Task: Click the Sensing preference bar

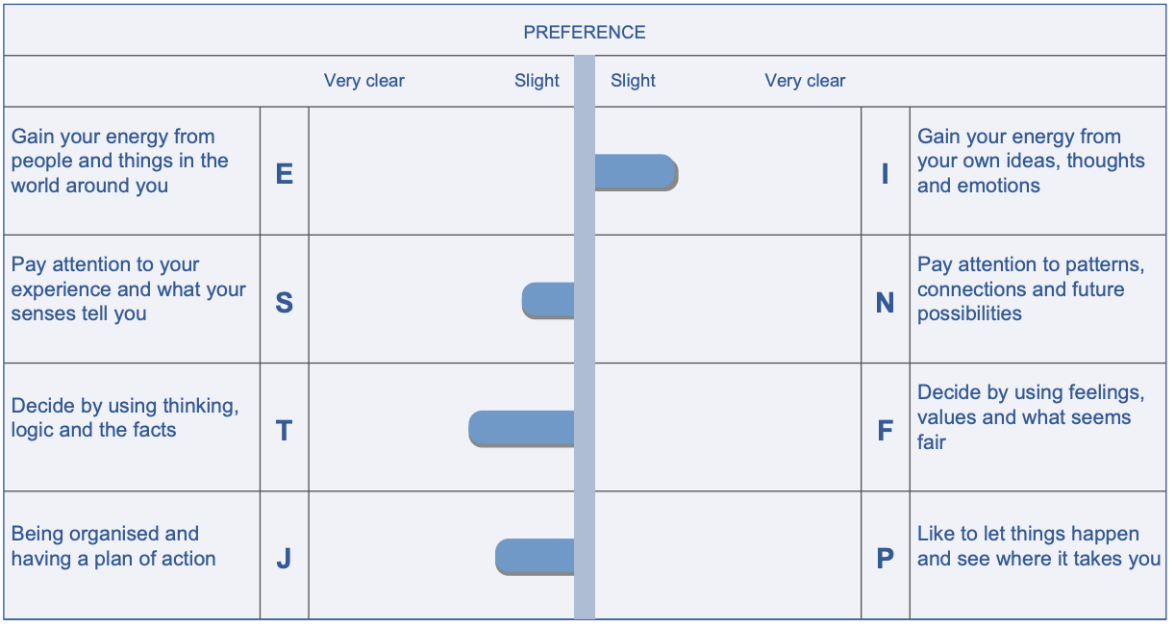Action: click(548, 300)
